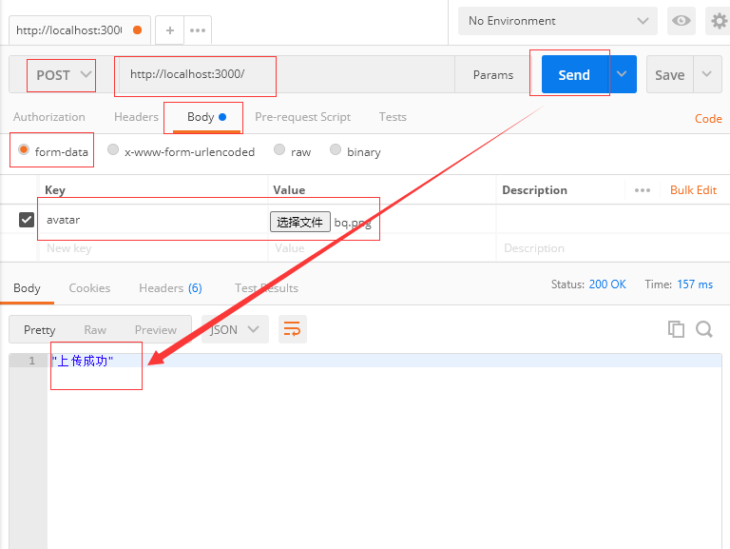Select the response Body tab
This screenshot has width=730, height=549.
(x=27, y=288)
